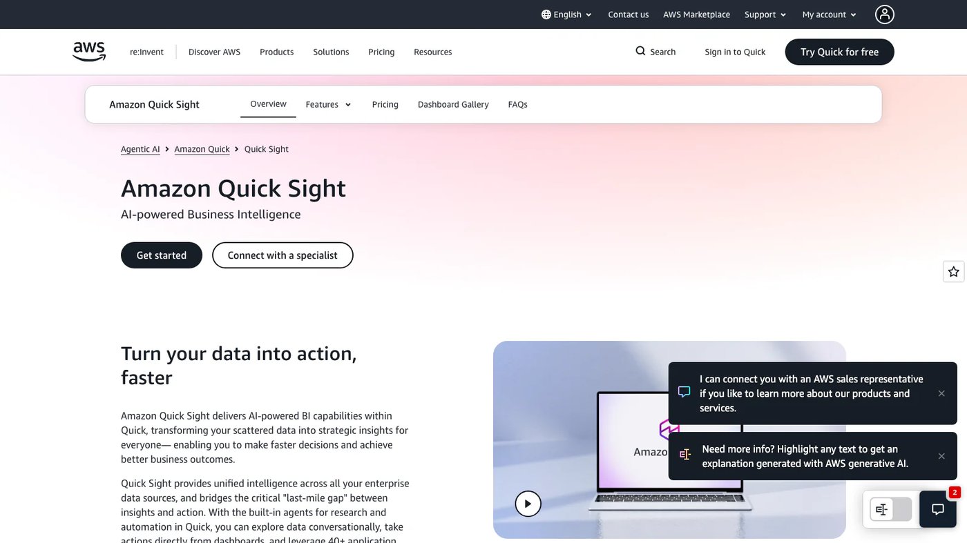Open the chat bubble button
This screenshot has height=543, width=967.
point(937,509)
